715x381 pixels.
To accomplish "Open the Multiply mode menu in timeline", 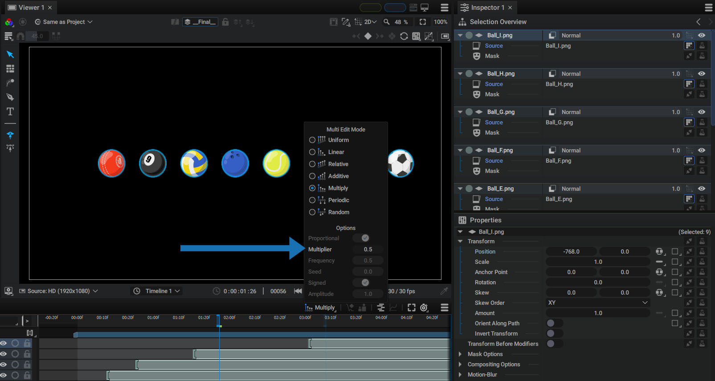I will point(320,307).
